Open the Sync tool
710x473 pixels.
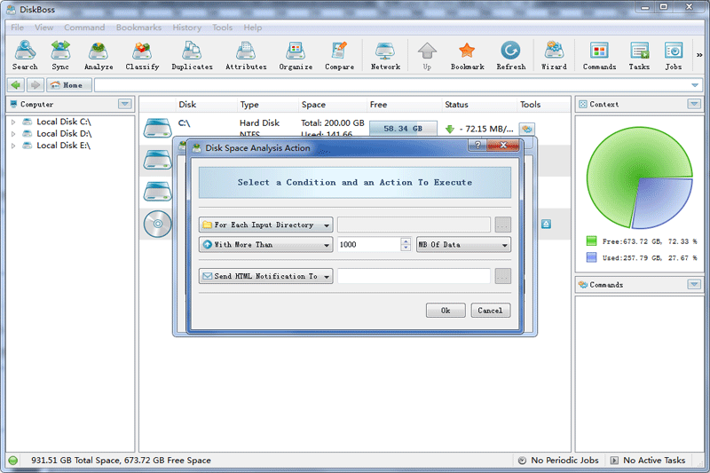click(x=60, y=55)
